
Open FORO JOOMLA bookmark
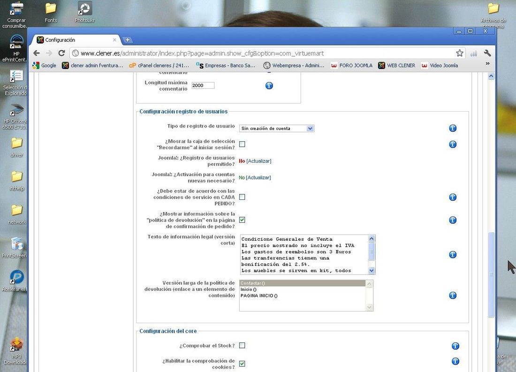click(x=351, y=66)
